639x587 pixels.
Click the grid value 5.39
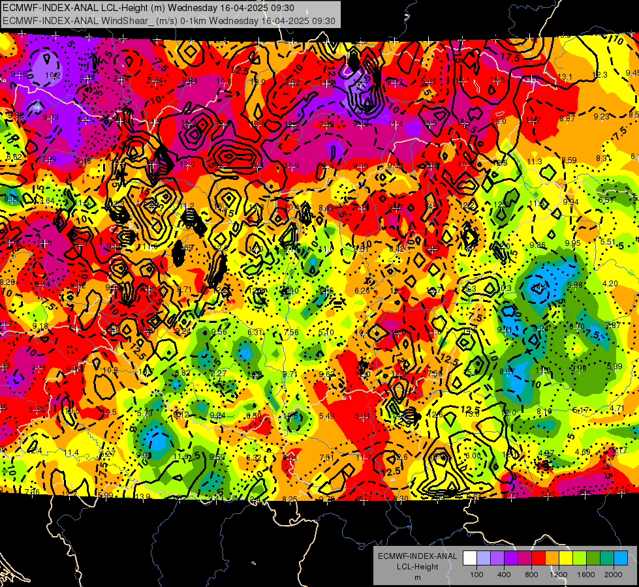615,366
